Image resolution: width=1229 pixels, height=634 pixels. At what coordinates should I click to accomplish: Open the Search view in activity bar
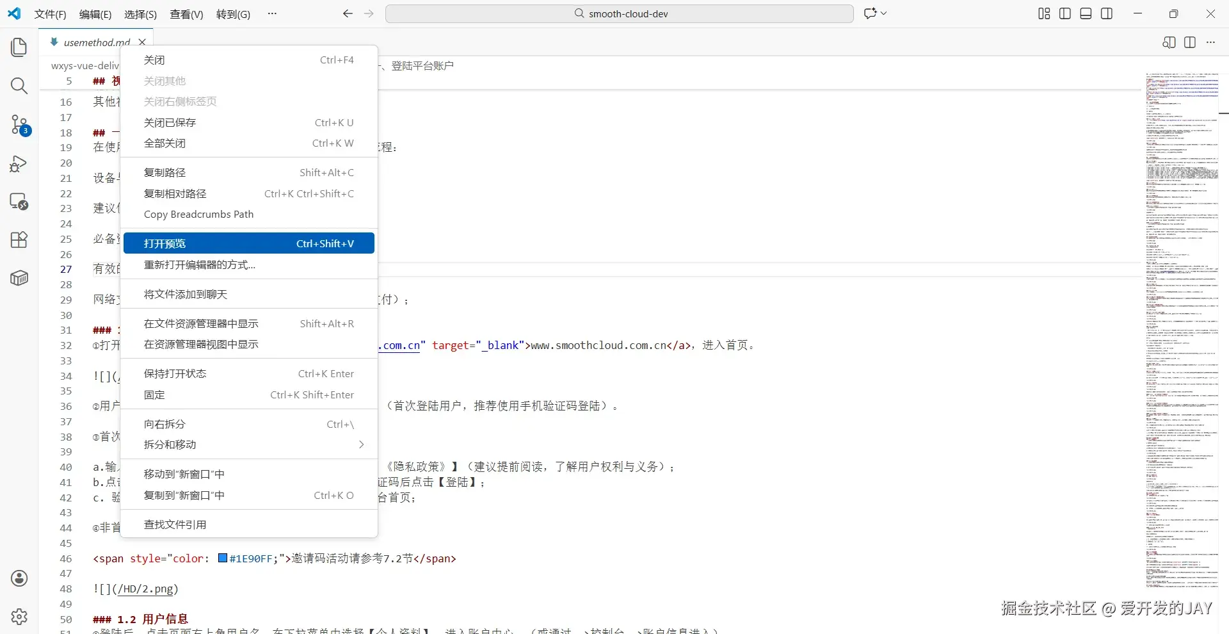(x=19, y=86)
